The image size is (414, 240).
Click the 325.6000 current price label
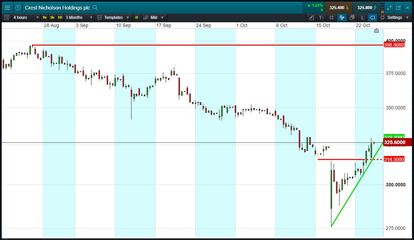(397, 142)
